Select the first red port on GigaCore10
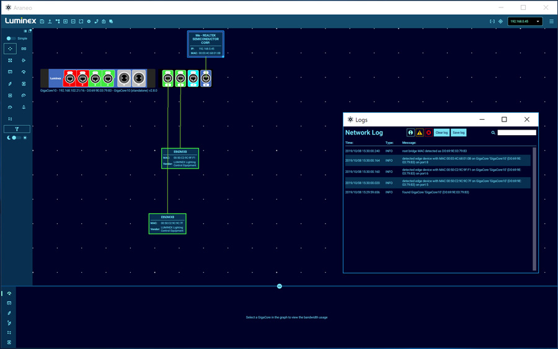 coord(69,78)
